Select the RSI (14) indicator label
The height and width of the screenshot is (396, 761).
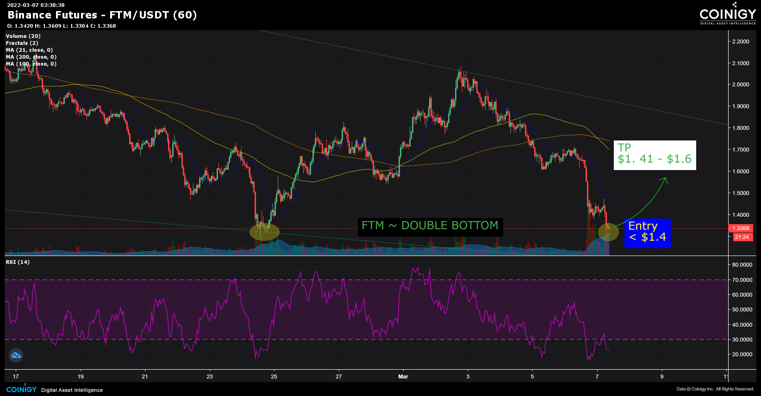point(18,262)
